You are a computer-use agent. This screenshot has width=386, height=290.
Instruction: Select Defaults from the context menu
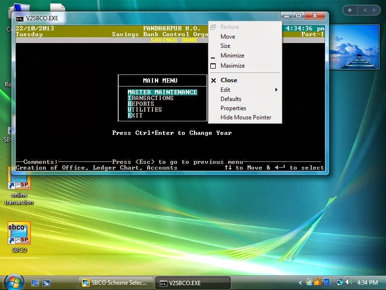[x=230, y=99]
